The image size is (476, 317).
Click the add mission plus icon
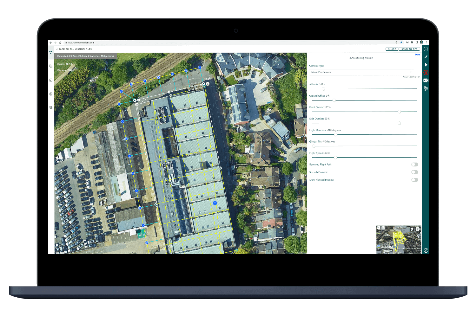[x=426, y=49]
